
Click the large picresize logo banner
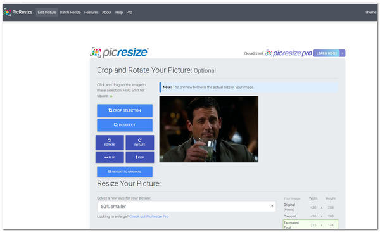(119, 53)
